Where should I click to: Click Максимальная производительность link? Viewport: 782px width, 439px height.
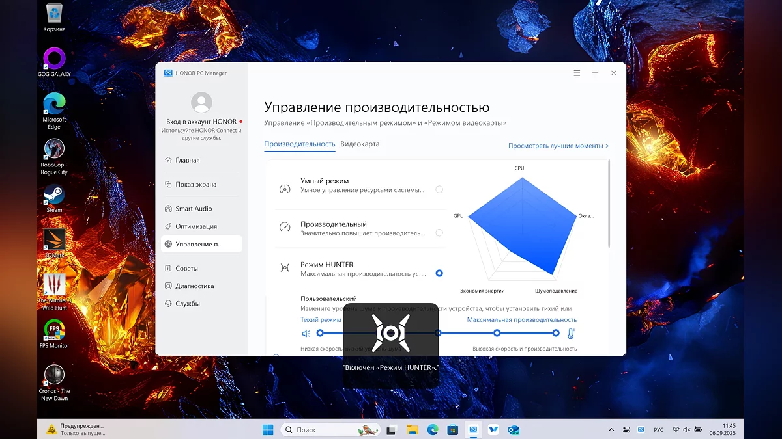pyautogui.click(x=521, y=320)
